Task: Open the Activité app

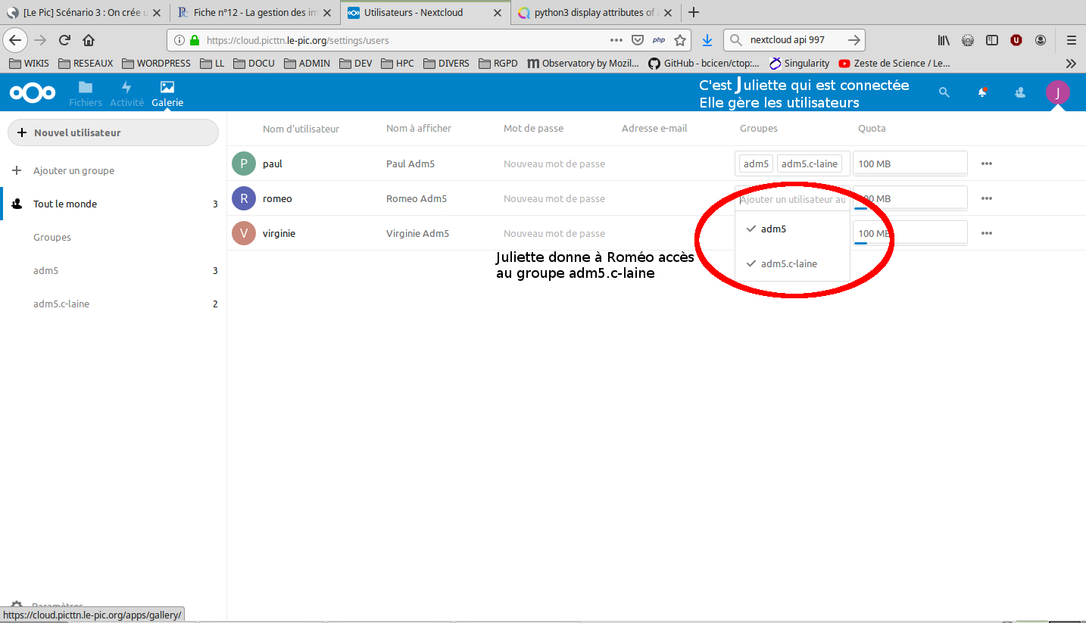Action: pyautogui.click(x=126, y=93)
